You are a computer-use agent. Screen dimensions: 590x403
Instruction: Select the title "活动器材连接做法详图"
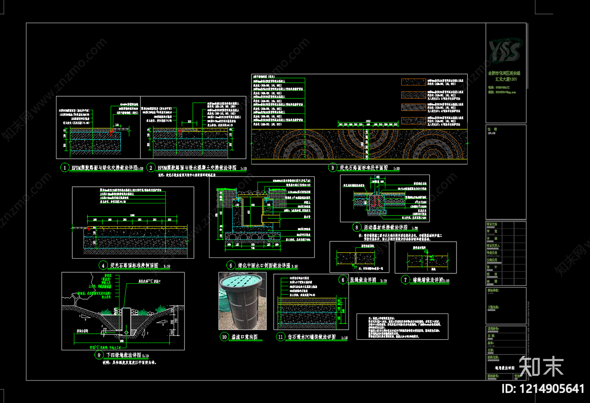pyautogui.click(x=386, y=227)
